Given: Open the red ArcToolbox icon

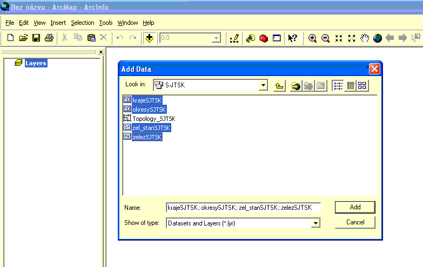Looking at the screenshot, I should 264,38.
